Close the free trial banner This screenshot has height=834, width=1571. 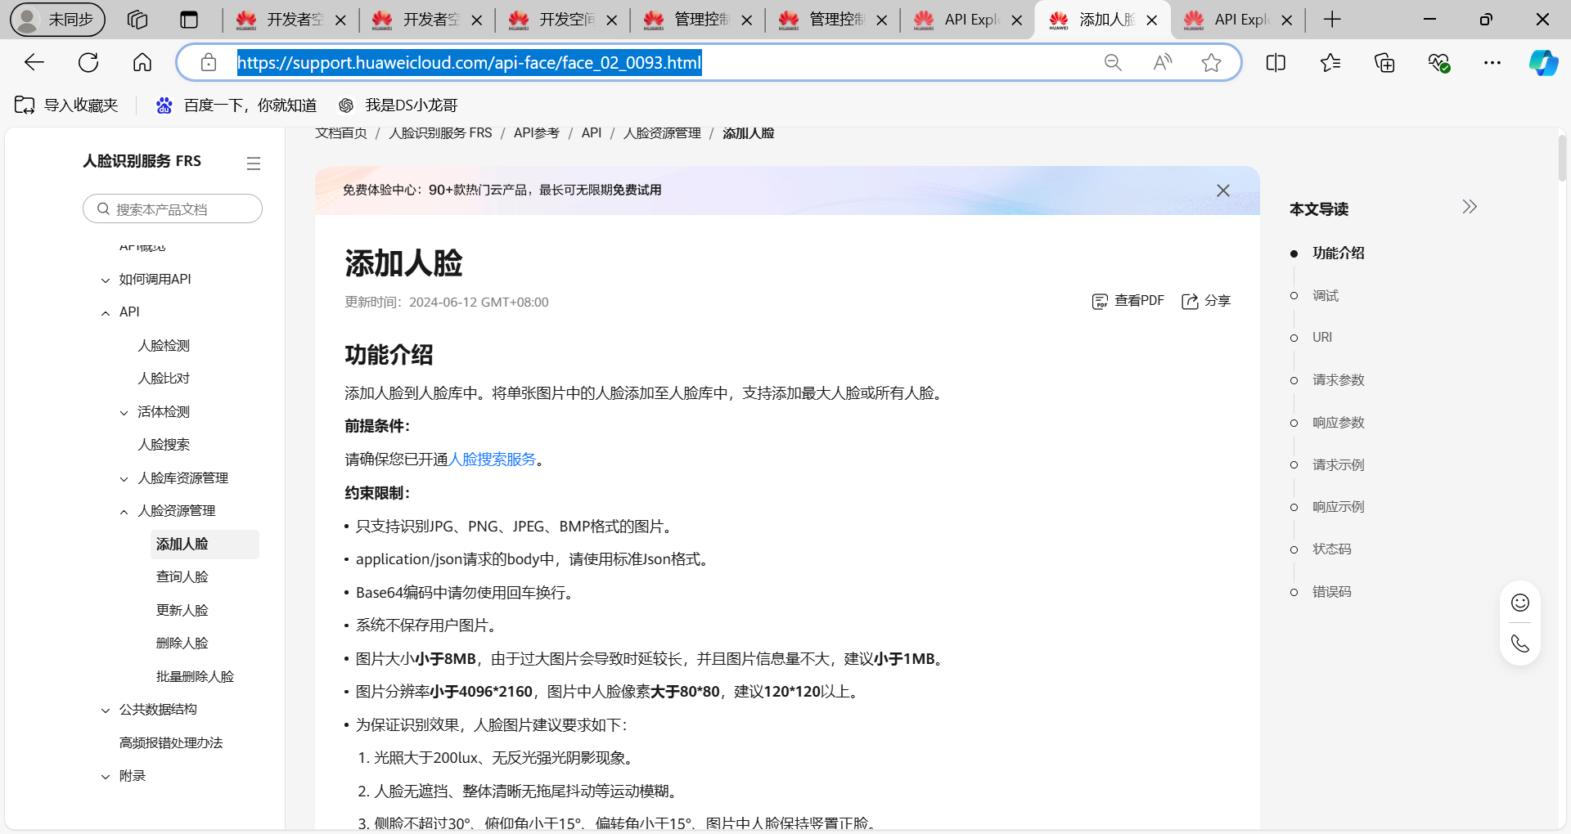(x=1222, y=191)
